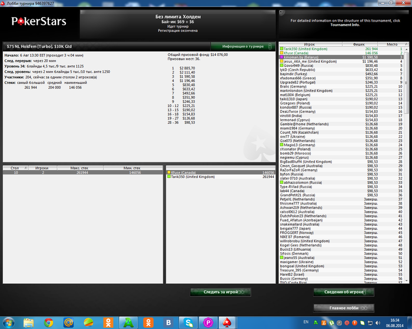Screen dimensions: 412x329
Task: Open the Mail.ru @ agent taskbar icon
Action: pyautogui.click(x=68, y=323)
